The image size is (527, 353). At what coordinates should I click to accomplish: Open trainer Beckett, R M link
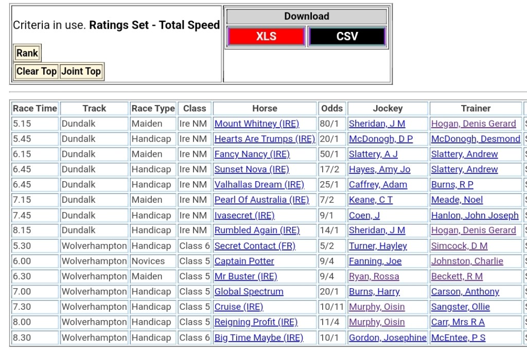[456, 276]
